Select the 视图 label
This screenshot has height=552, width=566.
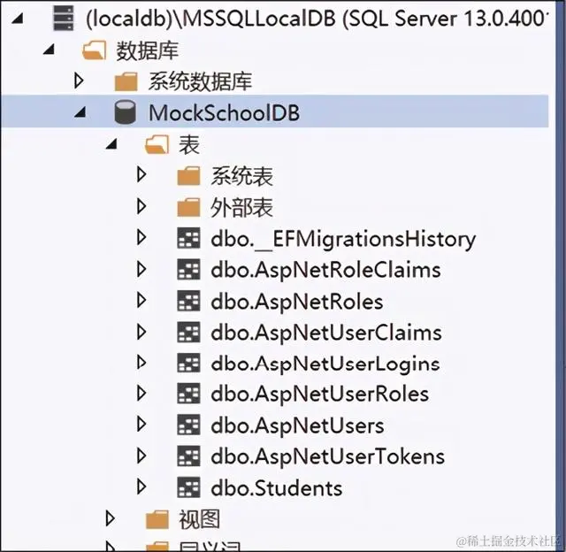pyautogui.click(x=200, y=520)
